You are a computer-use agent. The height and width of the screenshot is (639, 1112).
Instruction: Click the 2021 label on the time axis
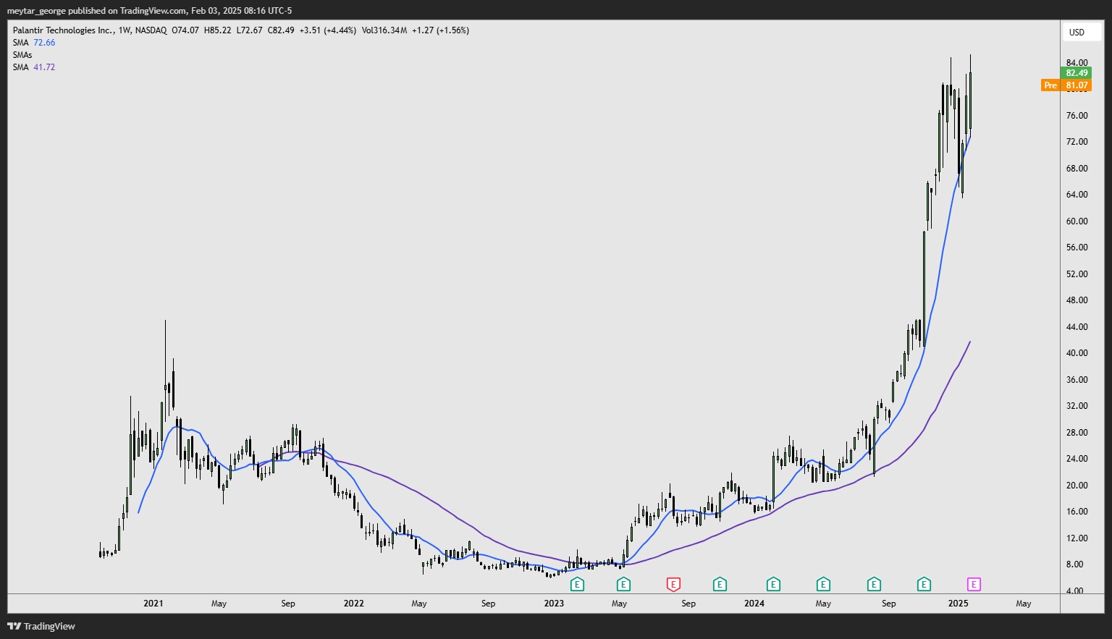point(153,604)
